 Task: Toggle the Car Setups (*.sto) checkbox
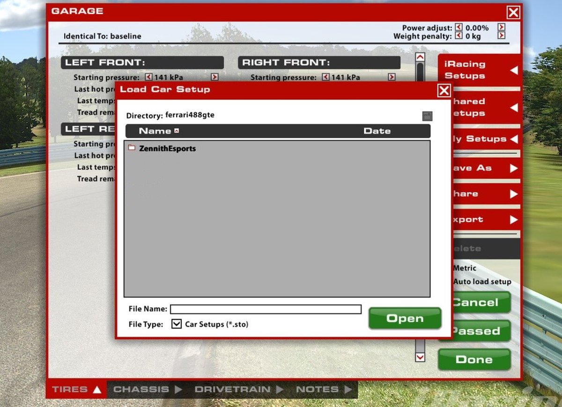point(177,324)
